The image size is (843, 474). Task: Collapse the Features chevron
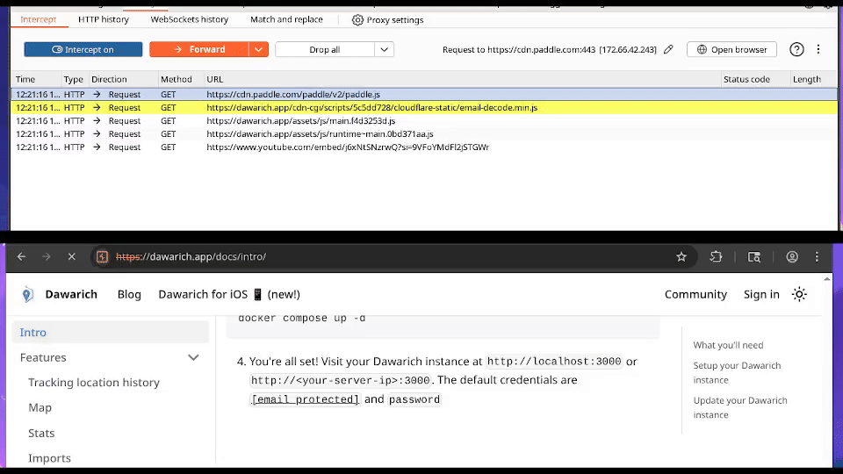tap(193, 357)
